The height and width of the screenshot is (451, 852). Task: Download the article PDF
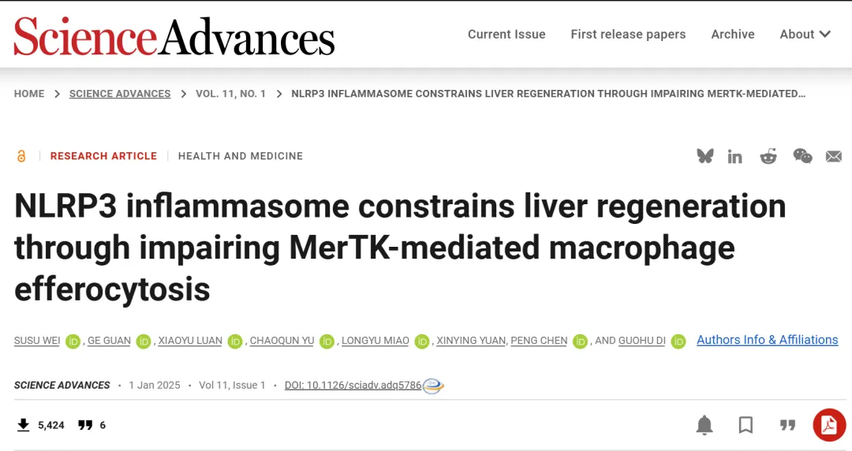point(829,426)
